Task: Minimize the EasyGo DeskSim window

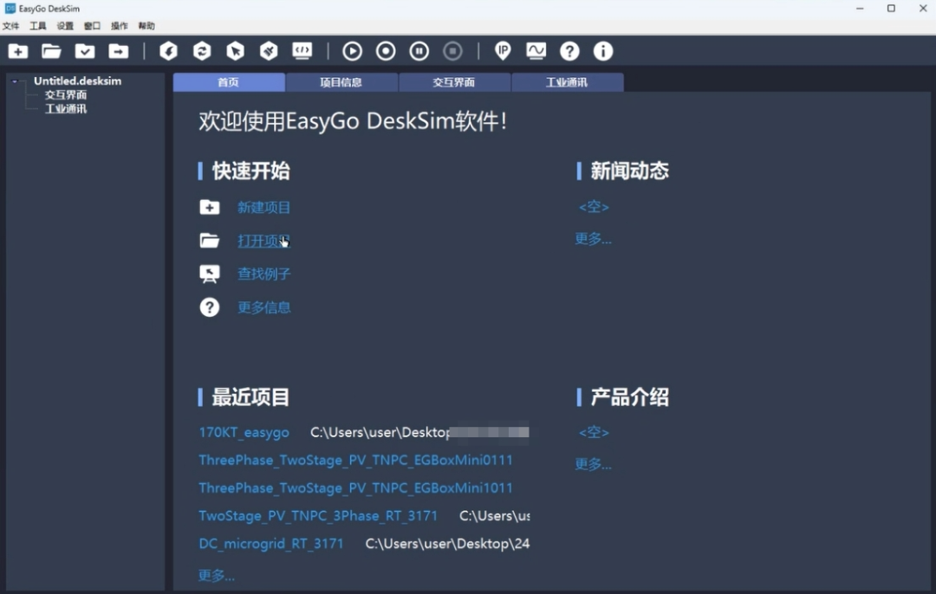Action: tap(861, 9)
